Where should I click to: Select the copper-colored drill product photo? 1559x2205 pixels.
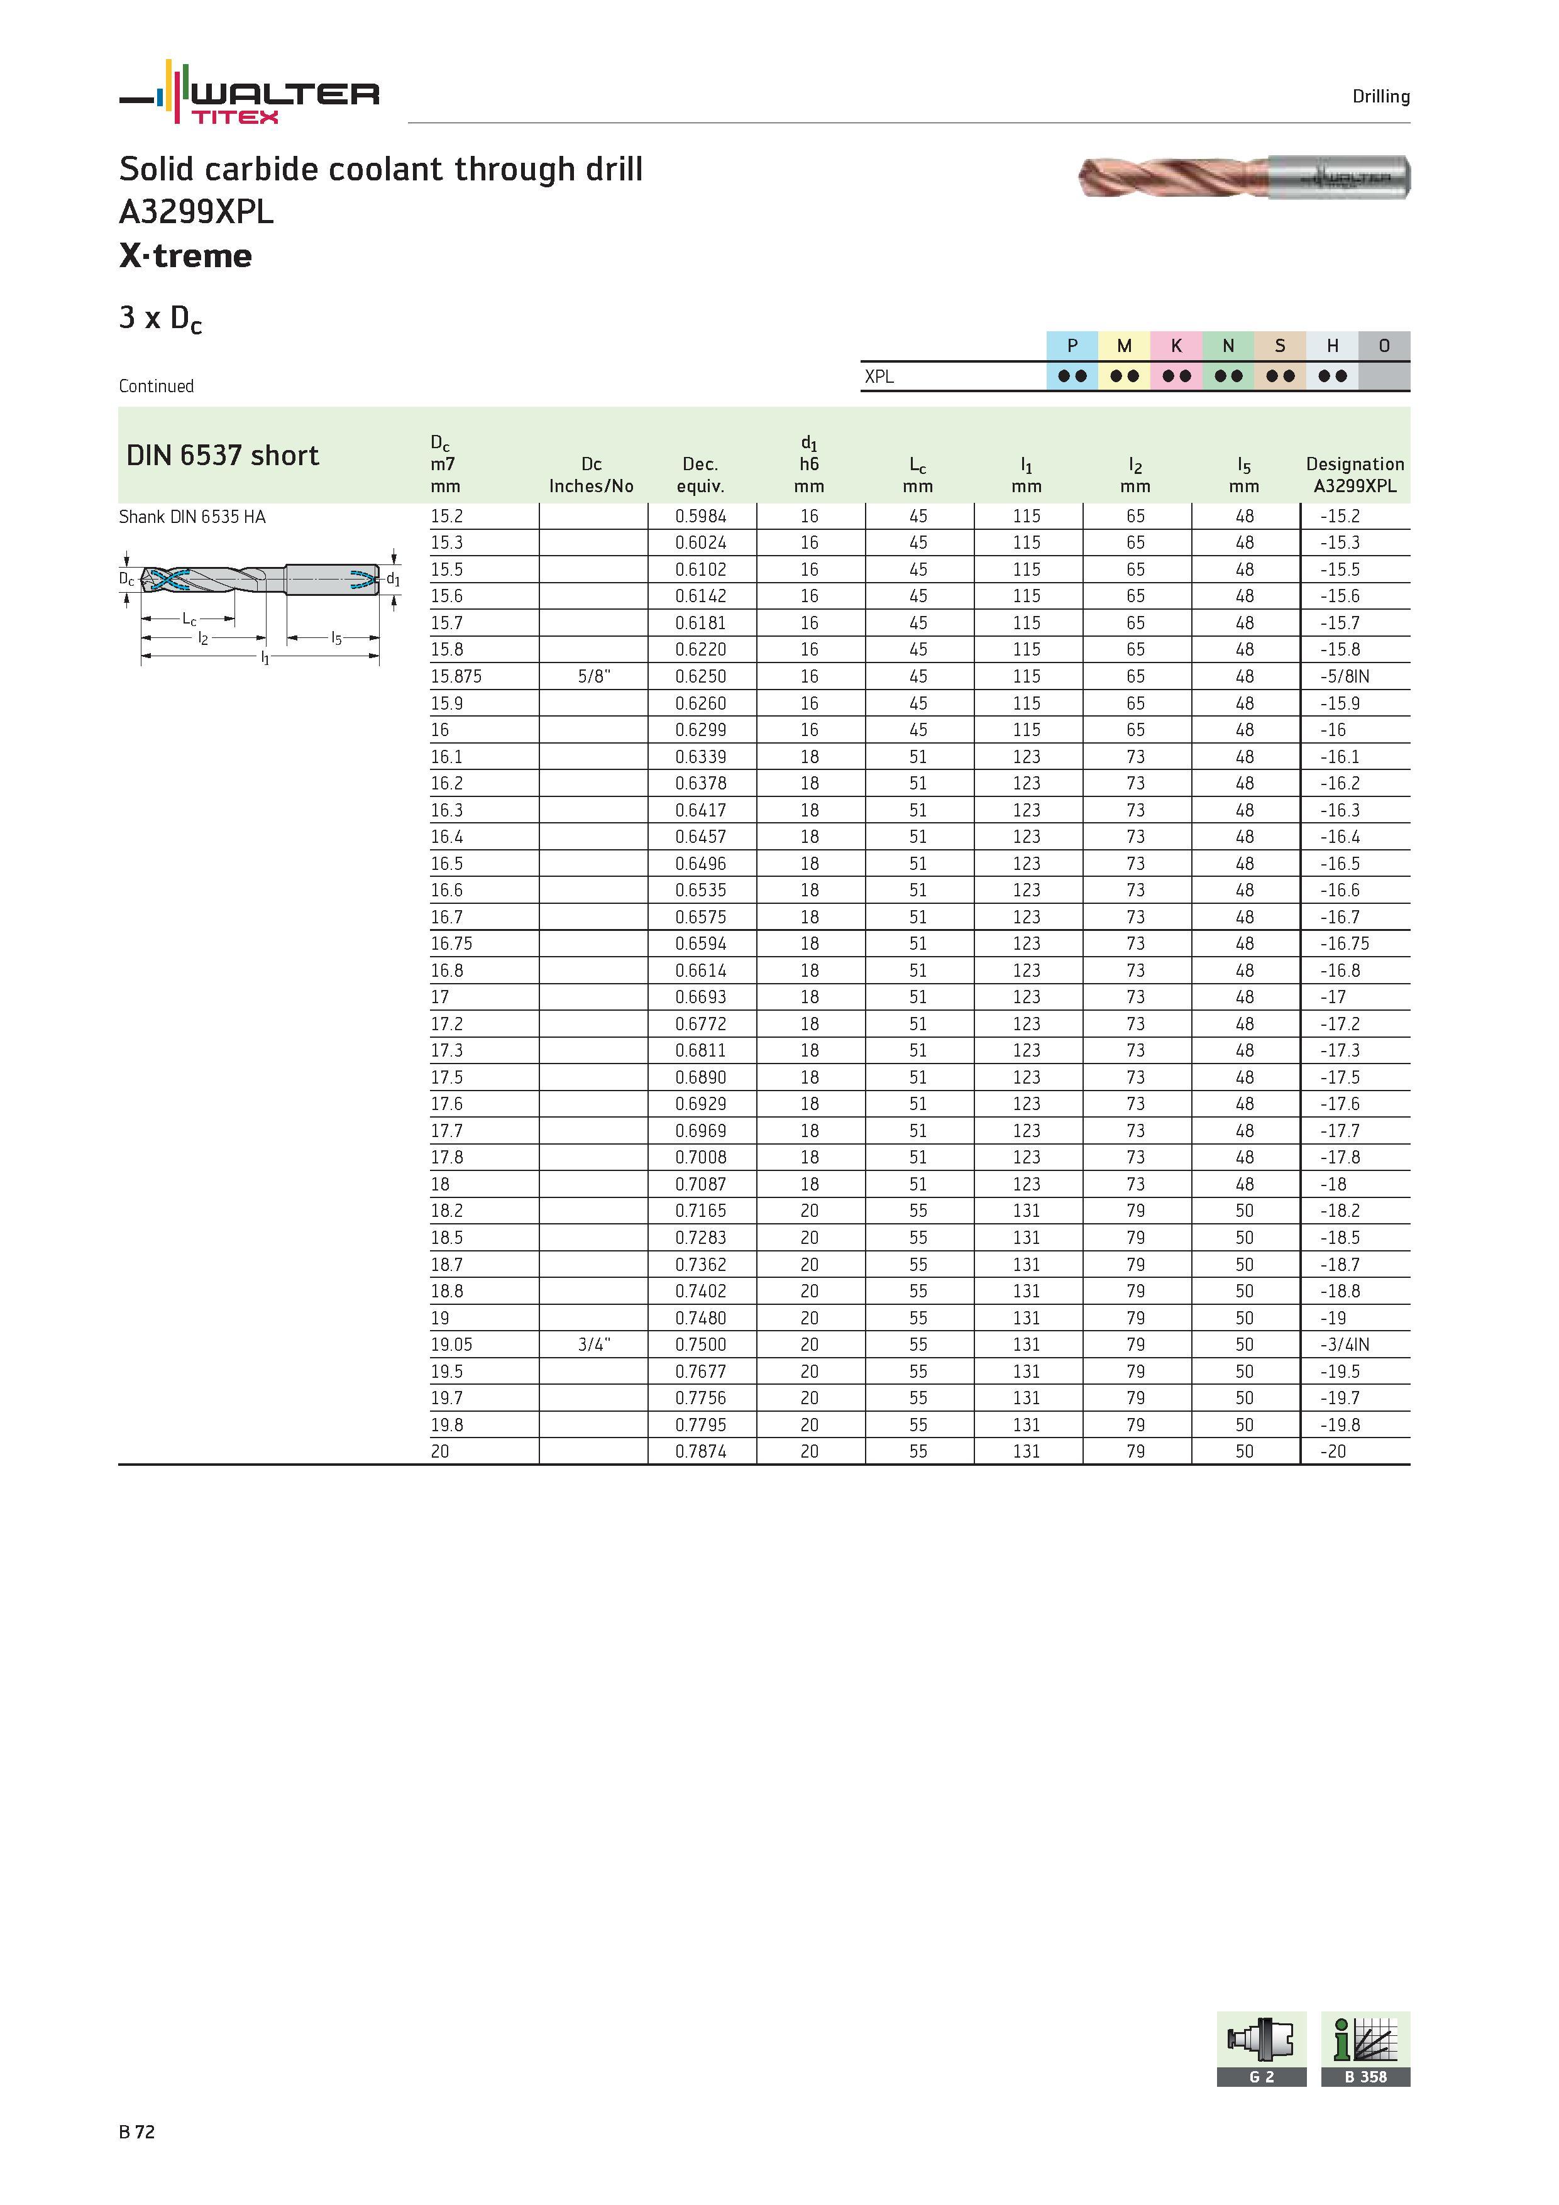pyautogui.click(x=1244, y=178)
